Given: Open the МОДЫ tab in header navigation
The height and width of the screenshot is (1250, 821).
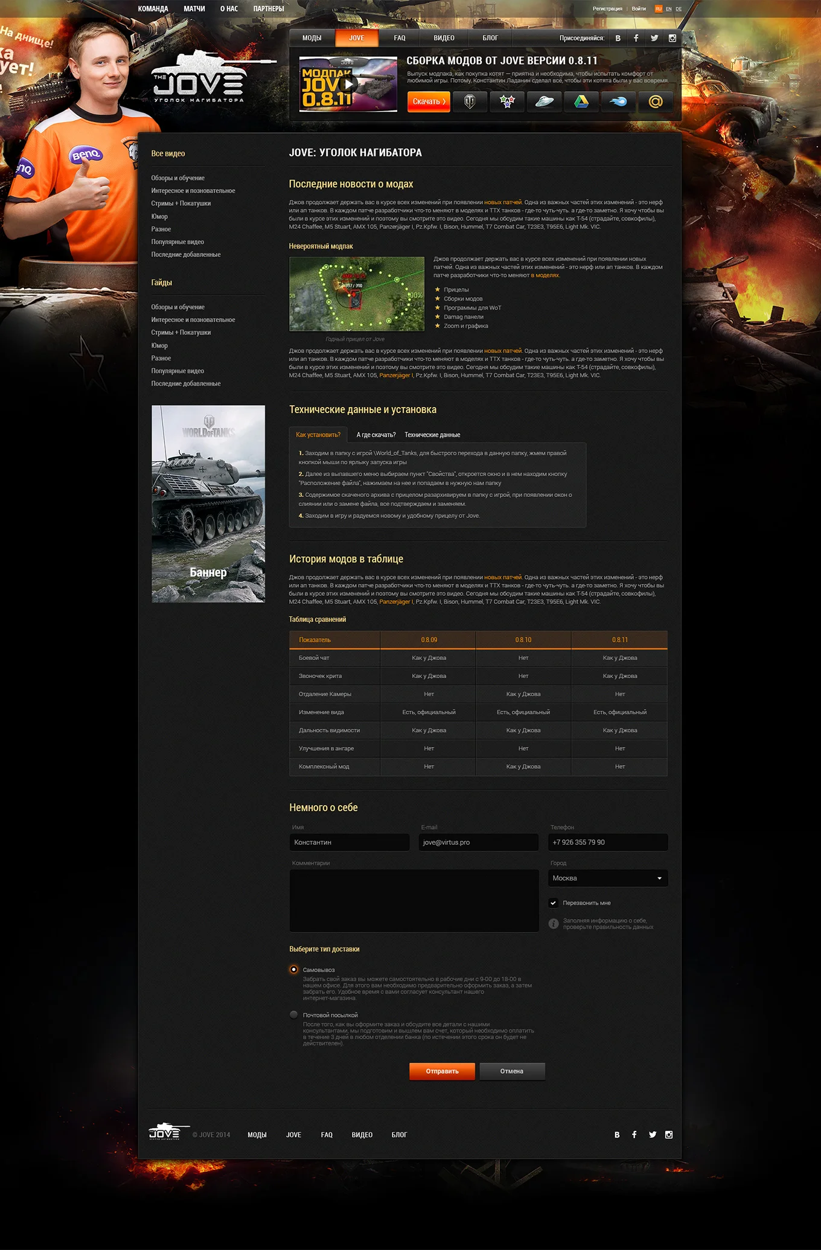Looking at the screenshot, I should coord(311,38).
